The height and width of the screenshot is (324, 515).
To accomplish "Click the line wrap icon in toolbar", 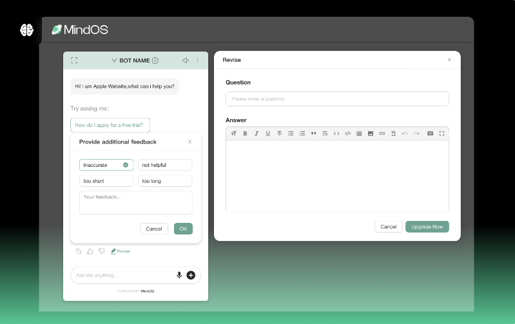I will point(325,133).
